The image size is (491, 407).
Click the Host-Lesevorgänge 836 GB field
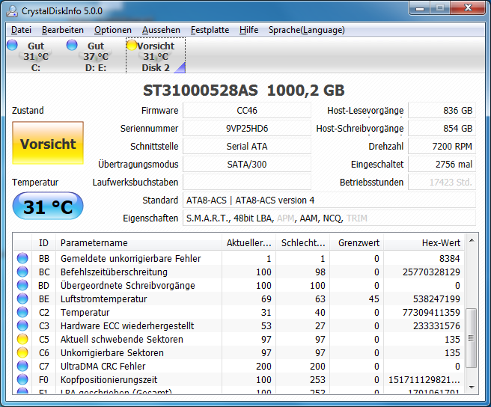442,111
